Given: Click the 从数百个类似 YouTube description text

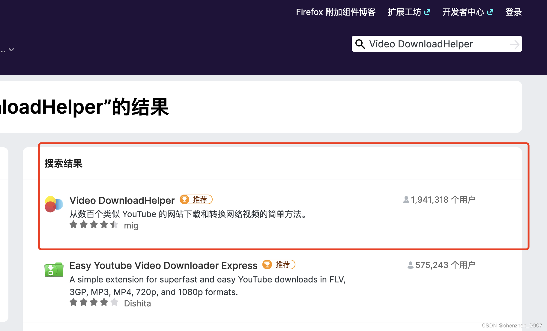Looking at the screenshot, I should (189, 214).
